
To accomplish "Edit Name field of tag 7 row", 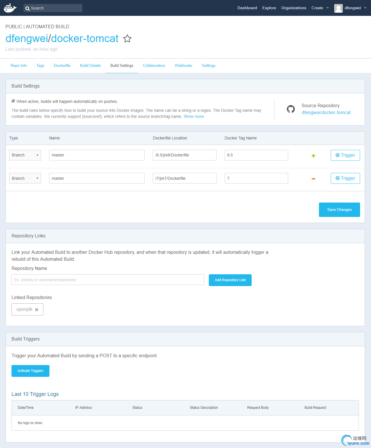I will 97,178.
